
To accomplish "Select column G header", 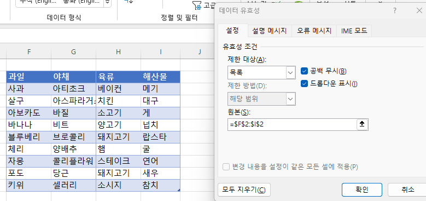I will (74, 51).
